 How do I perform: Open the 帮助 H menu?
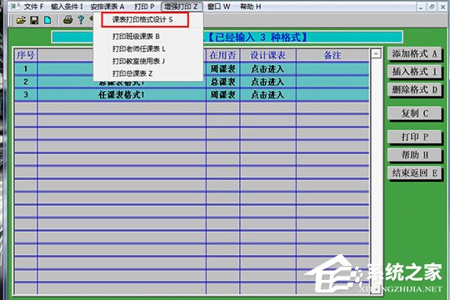pyautogui.click(x=251, y=7)
